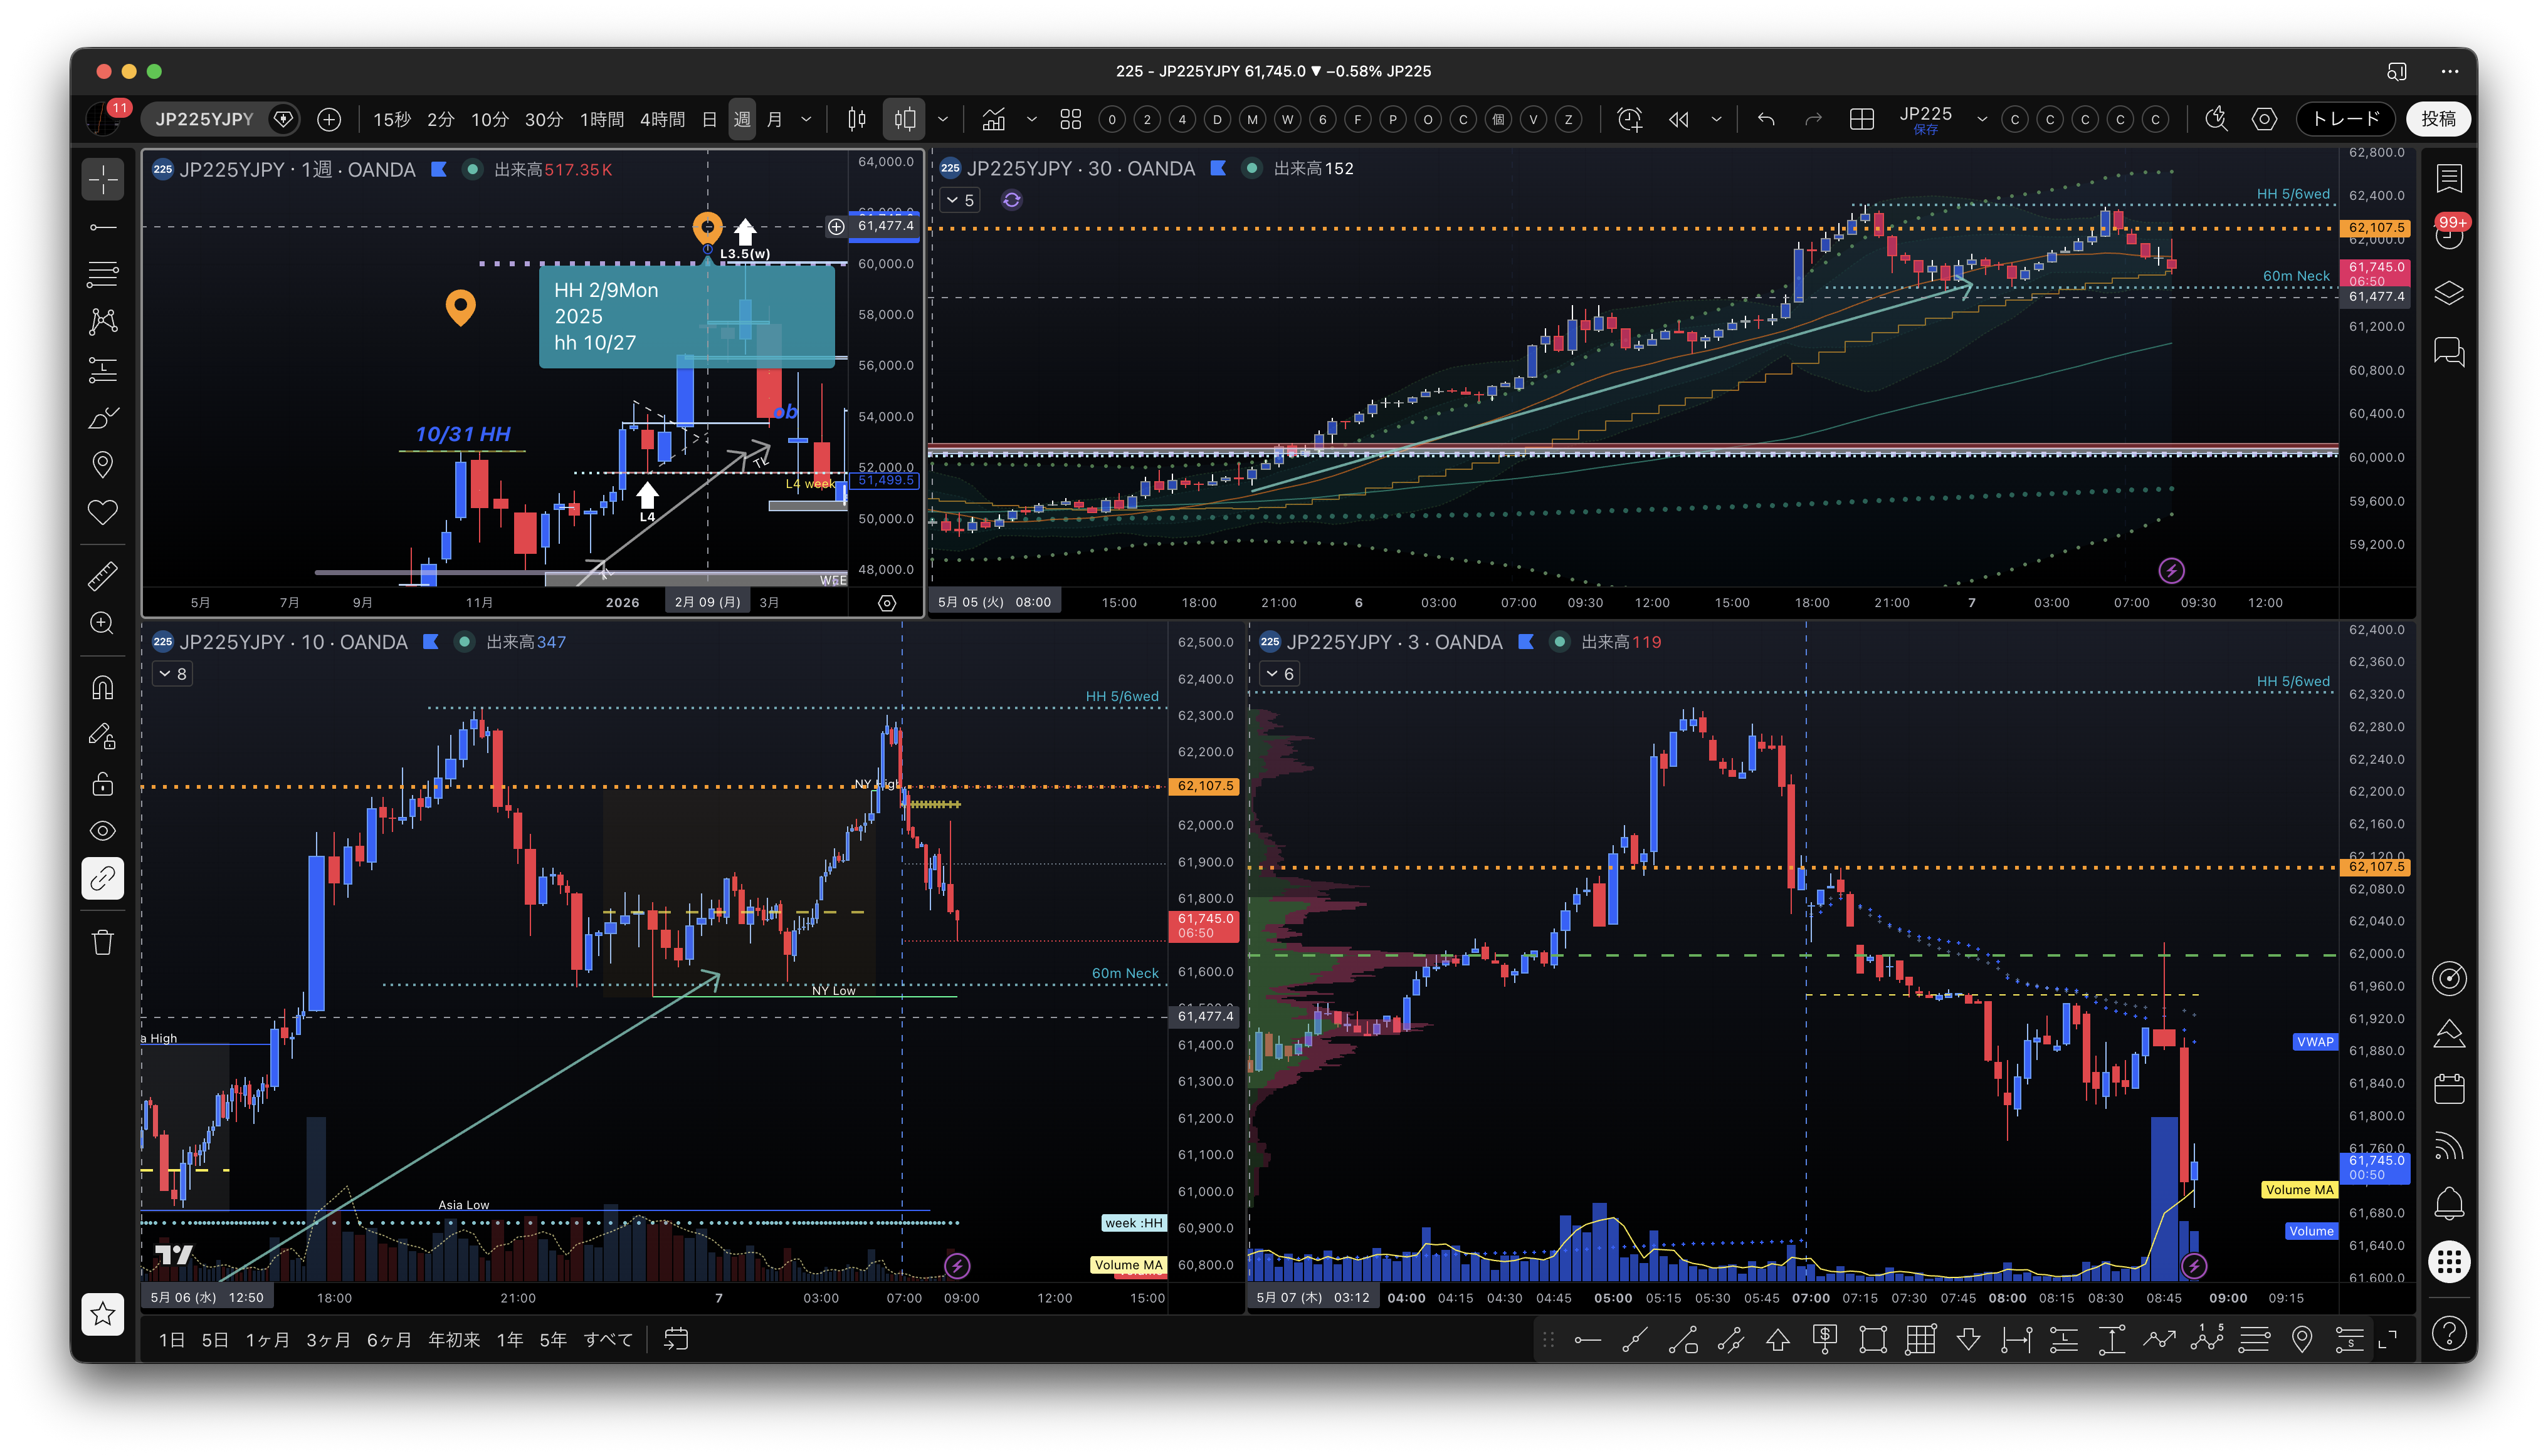This screenshot has height=1456, width=2548.
Task: Open the layout setup grid icon
Action: 1861,120
